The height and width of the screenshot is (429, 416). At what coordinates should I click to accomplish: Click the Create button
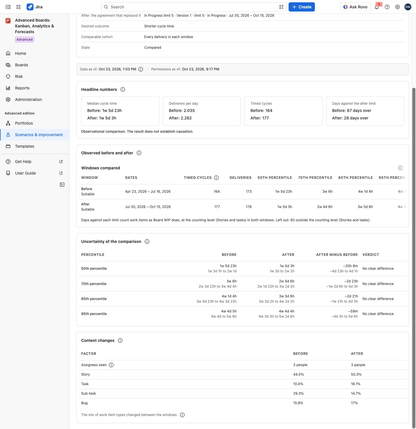click(302, 7)
